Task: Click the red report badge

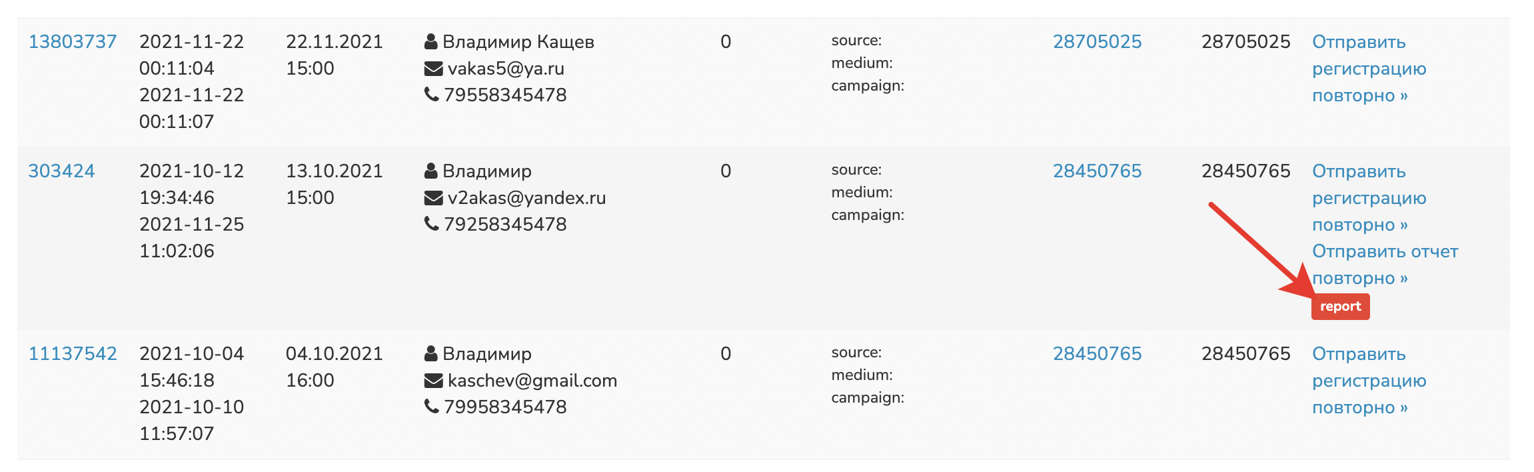Action: pyautogui.click(x=1340, y=307)
